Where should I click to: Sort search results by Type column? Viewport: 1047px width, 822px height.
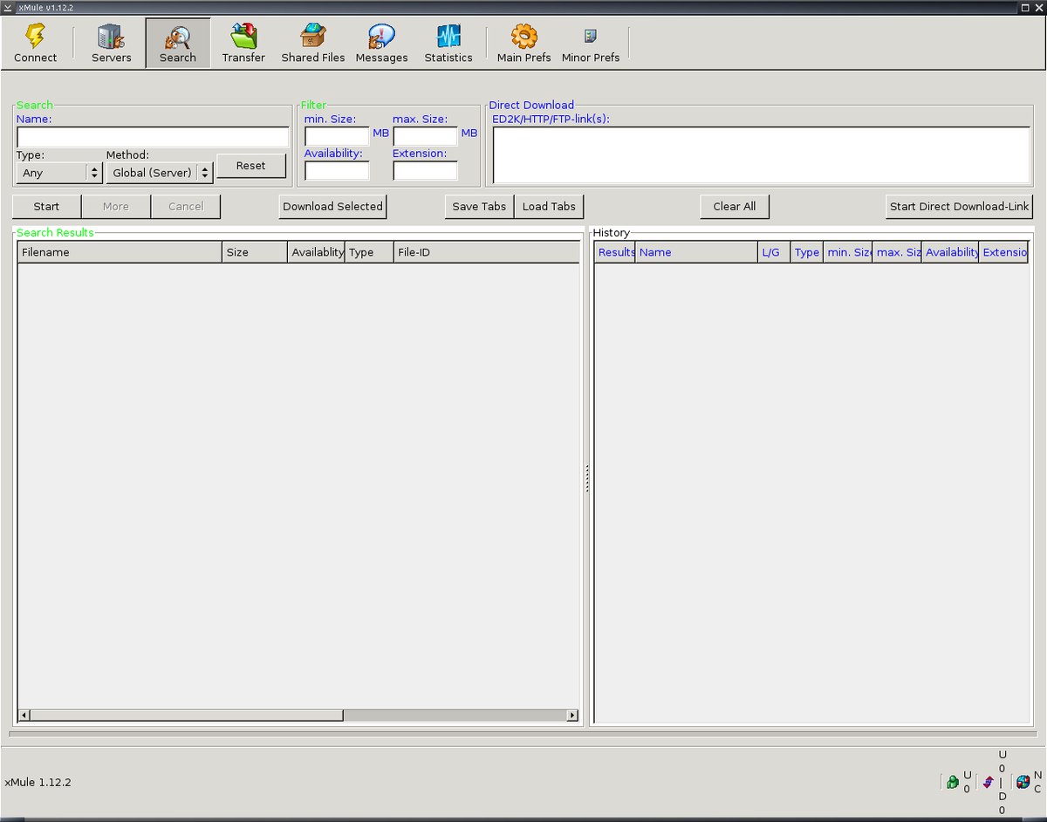click(x=369, y=252)
